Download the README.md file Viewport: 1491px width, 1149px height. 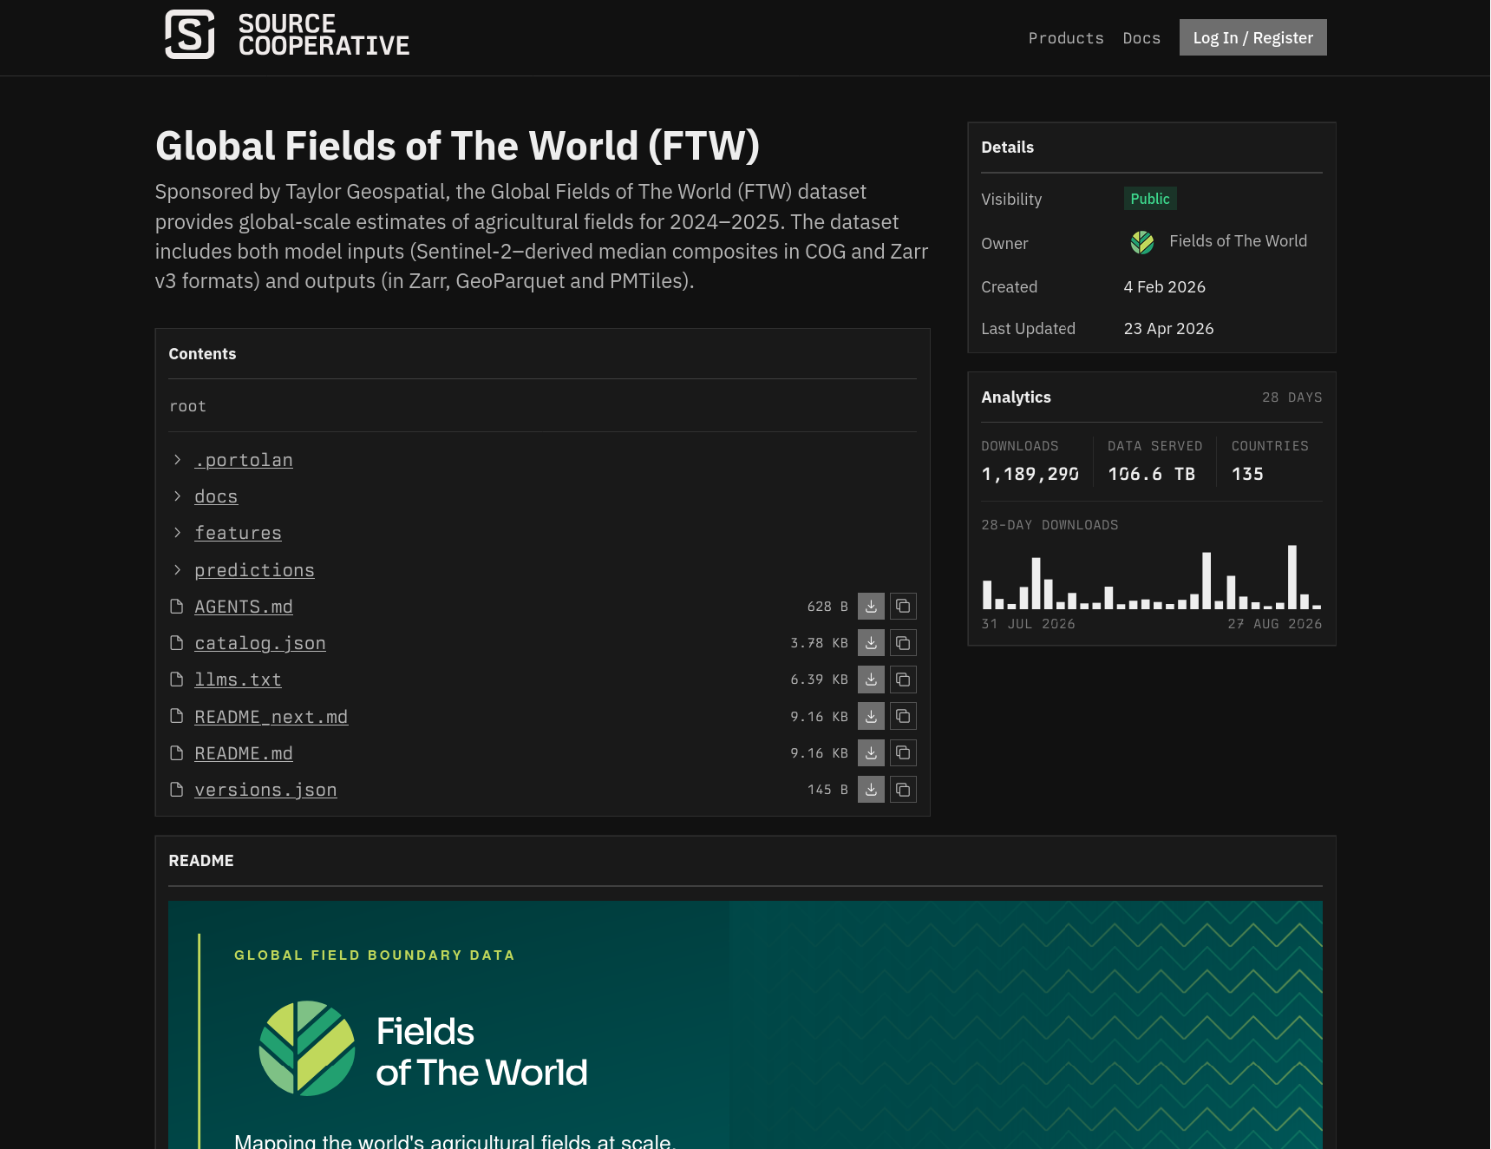[871, 753]
